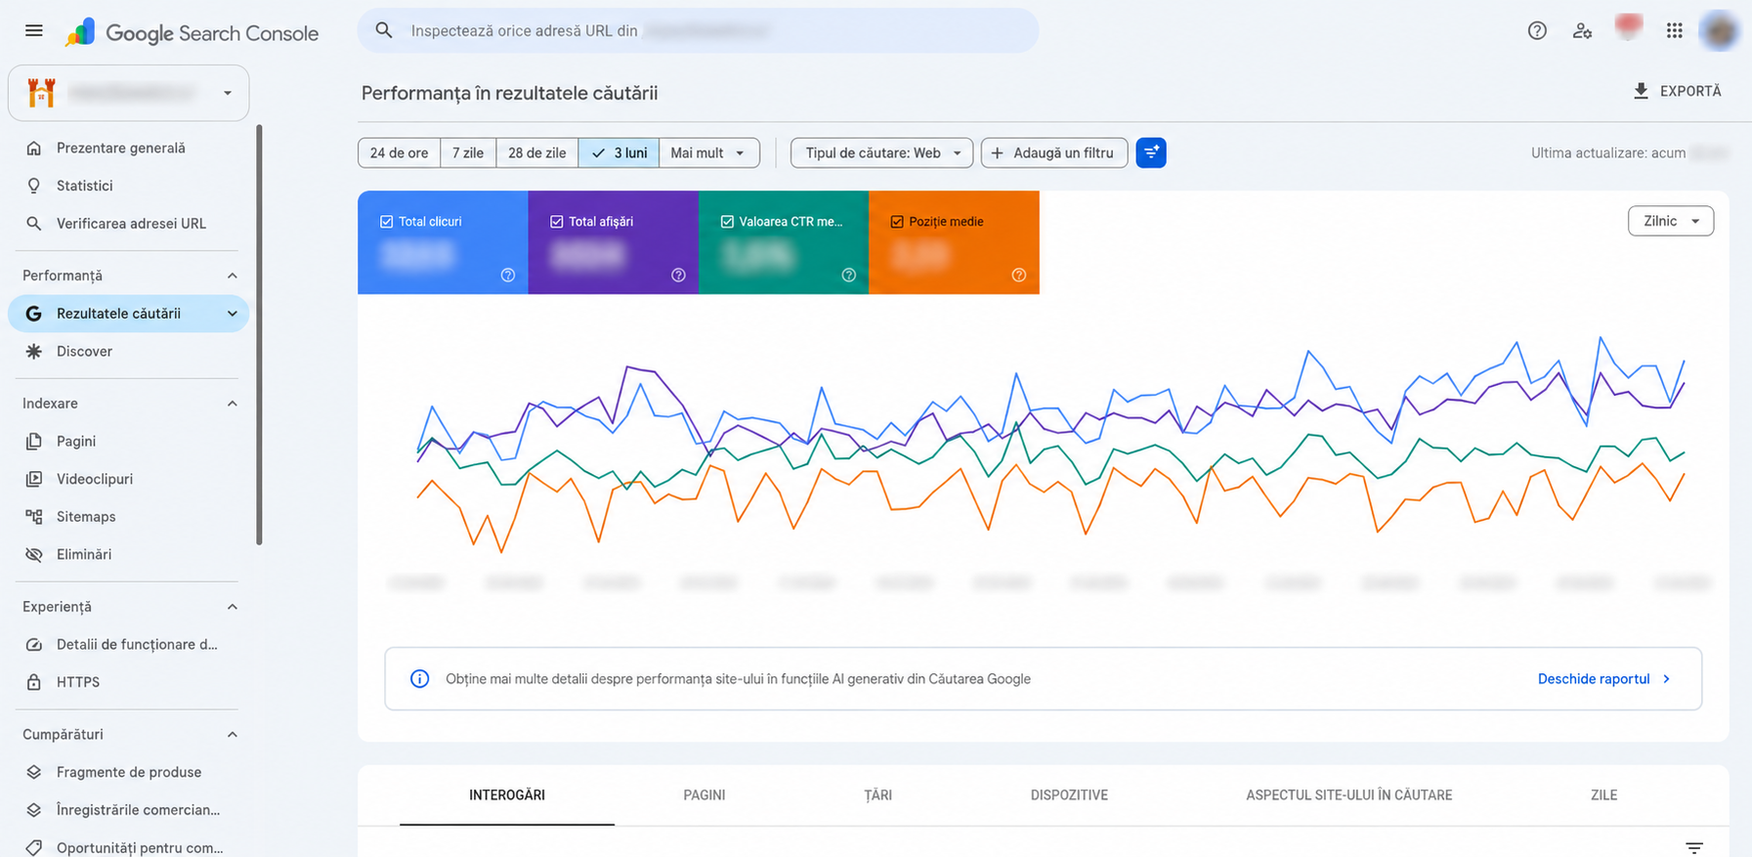Image resolution: width=1752 pixels, height=857 pixels.
Task: Click the Google Search Console logo
Action: (x=192, y=32)
